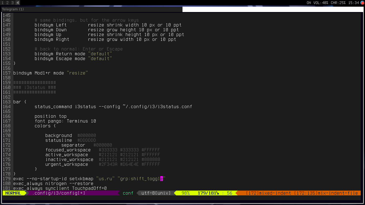
Task: Click the 'focused_workspace' keyword
Action: [68, 150]
